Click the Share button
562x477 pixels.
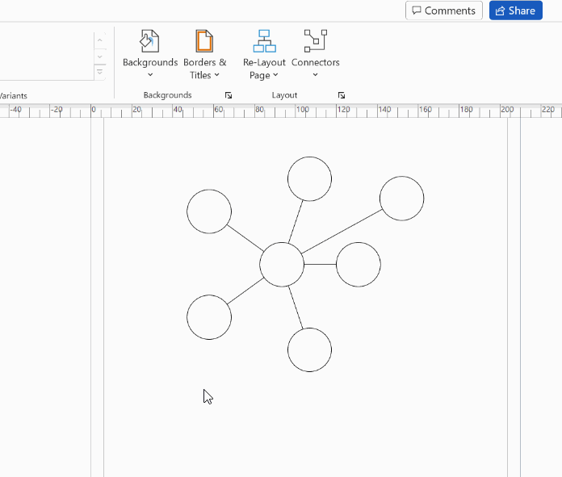(516, 10)
